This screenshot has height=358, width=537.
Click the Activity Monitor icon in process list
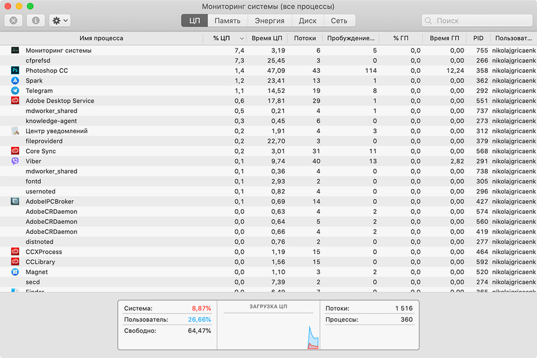coord(15,50)
